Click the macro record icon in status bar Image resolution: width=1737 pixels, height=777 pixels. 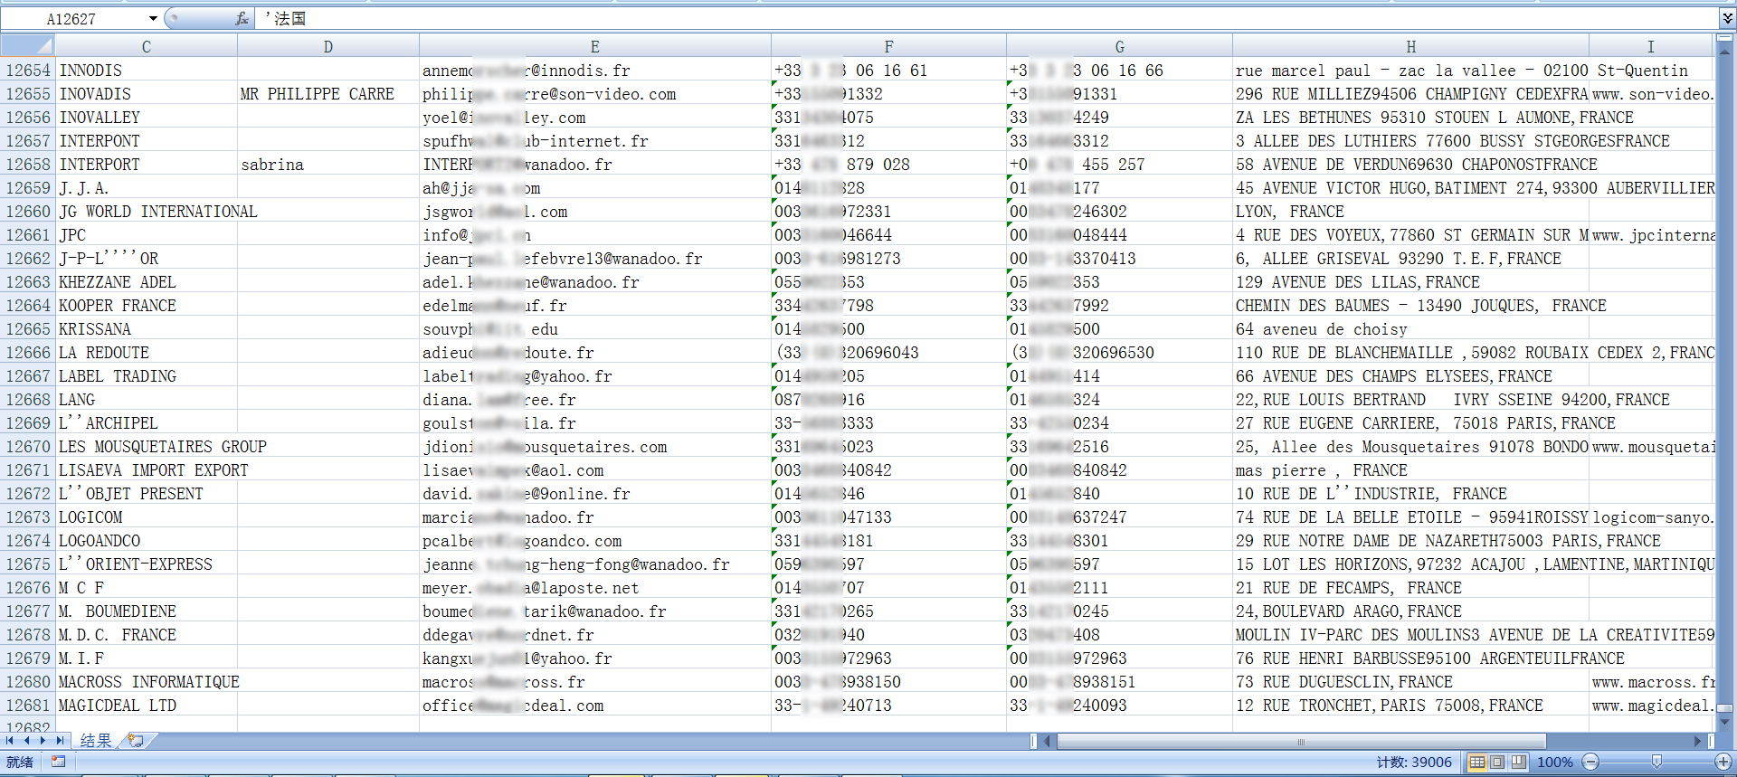[x=59, y=762]
